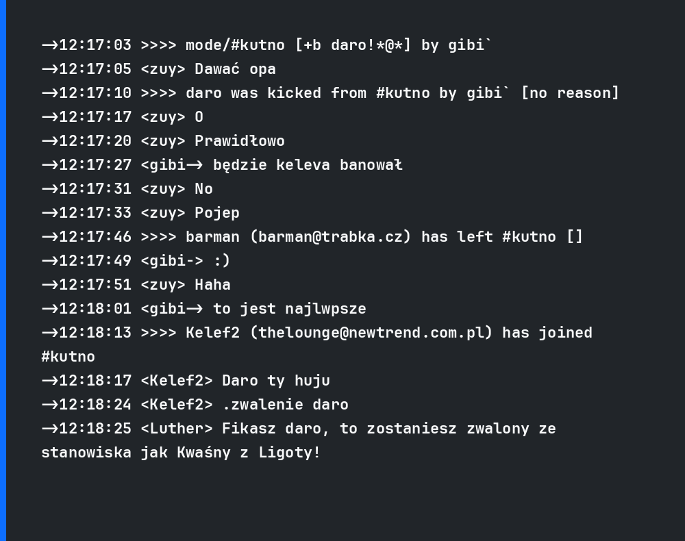Viewport: 685px width, 541px height.
Task: Select the "to jest najlwpsze" message
Action: (x=289, y=309)
